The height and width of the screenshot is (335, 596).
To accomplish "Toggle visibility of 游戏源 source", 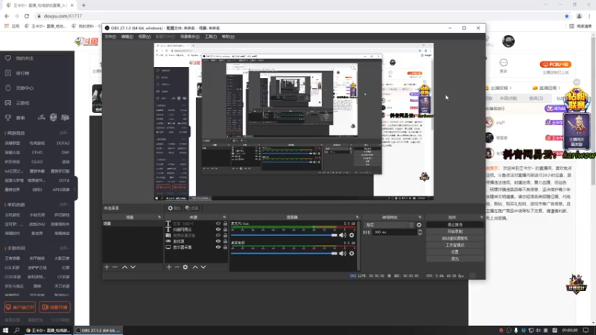I will [x=218, y=241].
